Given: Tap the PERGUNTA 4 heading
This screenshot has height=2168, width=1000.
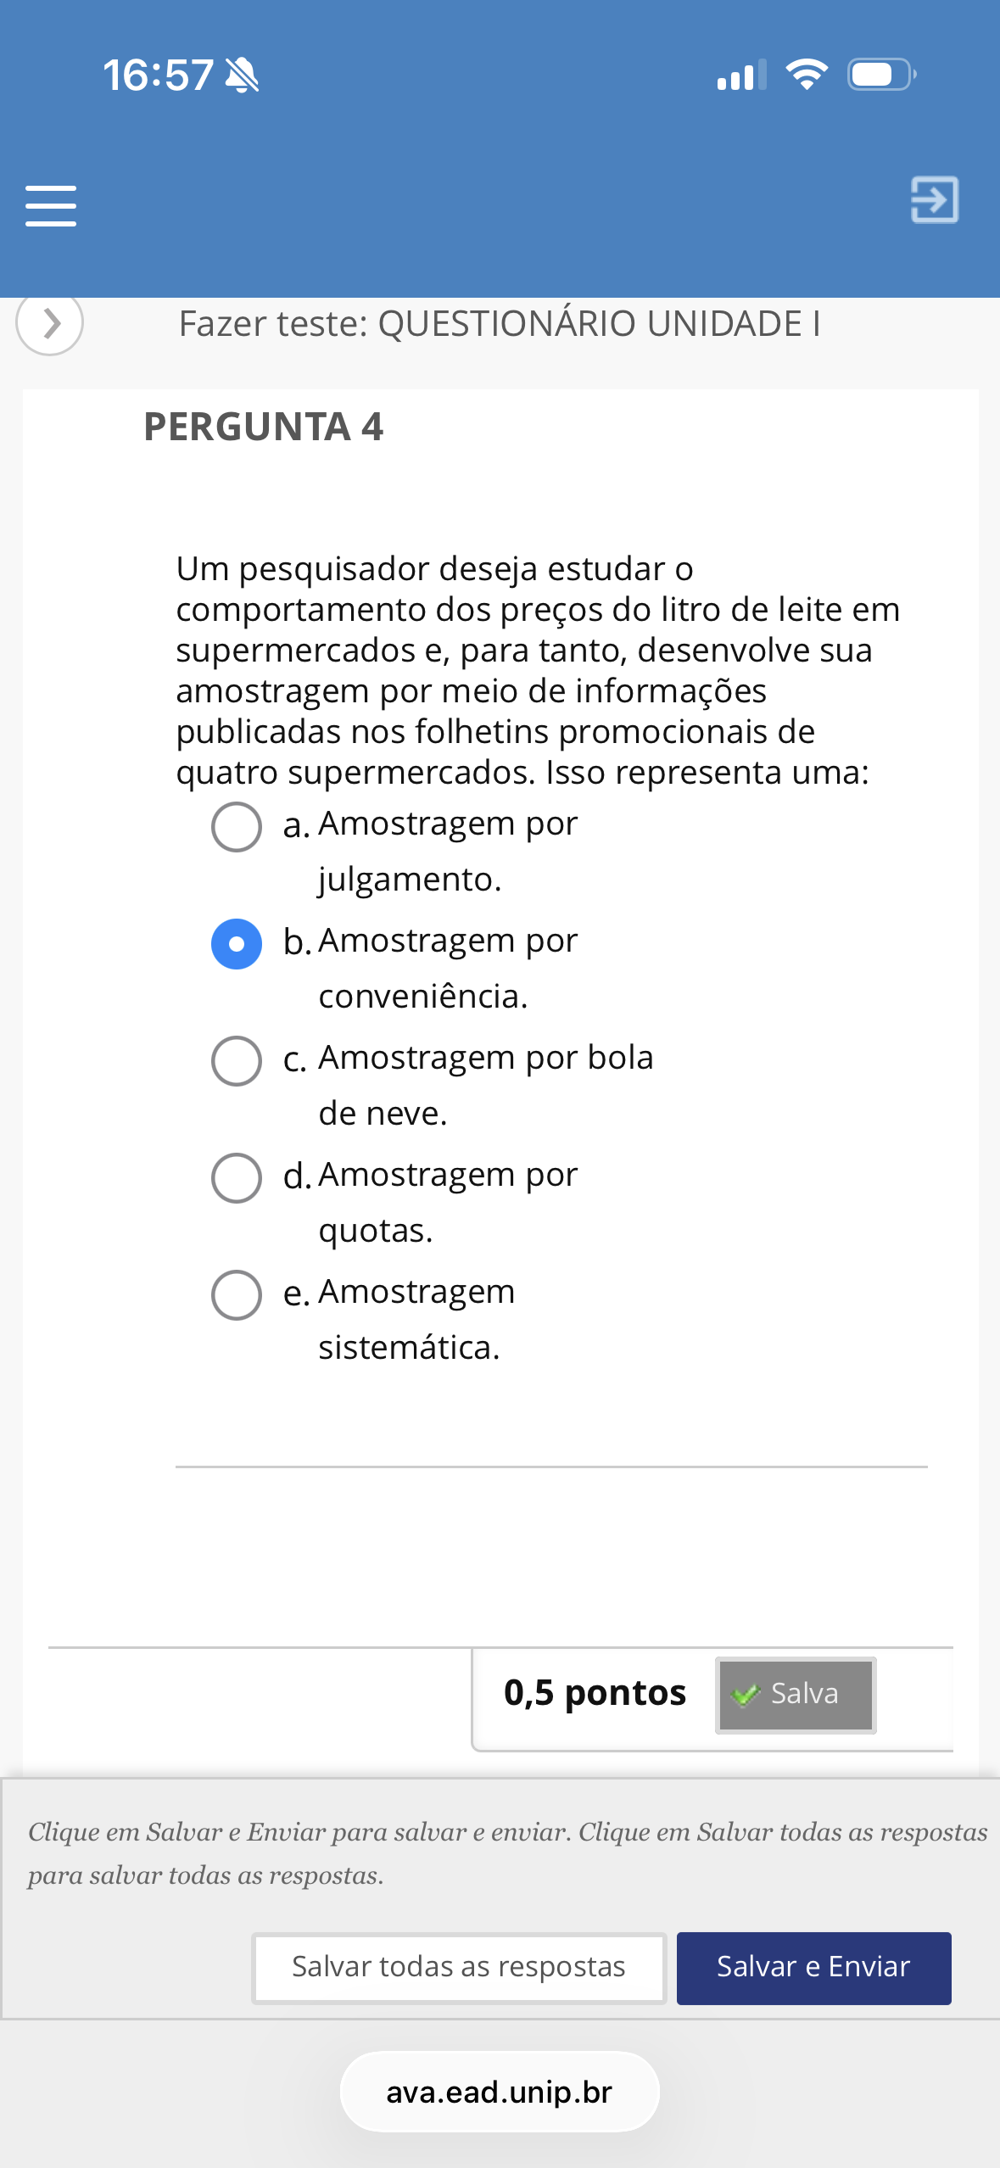Looking at the screenshot, I should pos(263,427).
